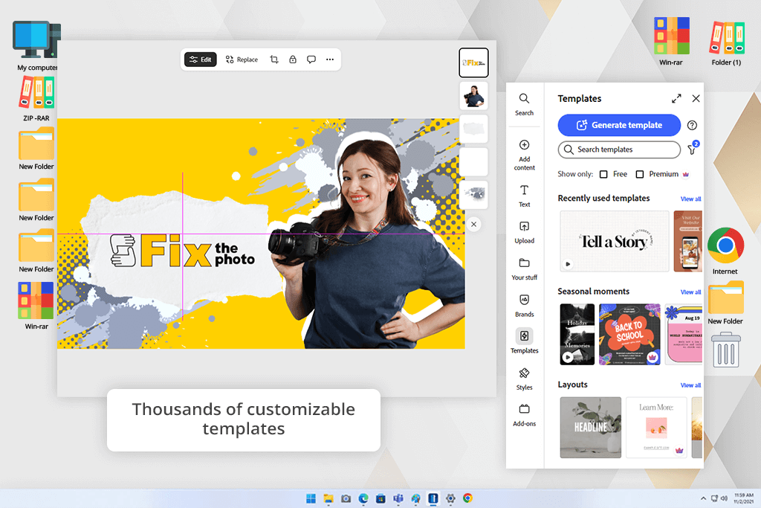Click the Generate template button
Viewport: 761px width, 508px height.
619,125
